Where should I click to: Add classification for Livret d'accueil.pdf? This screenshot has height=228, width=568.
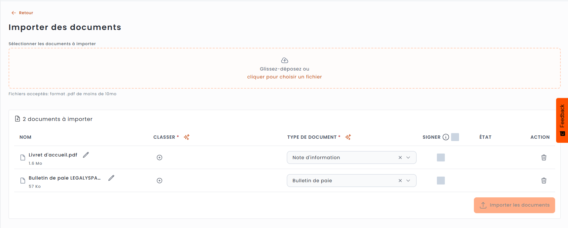[x=160, y=157]
